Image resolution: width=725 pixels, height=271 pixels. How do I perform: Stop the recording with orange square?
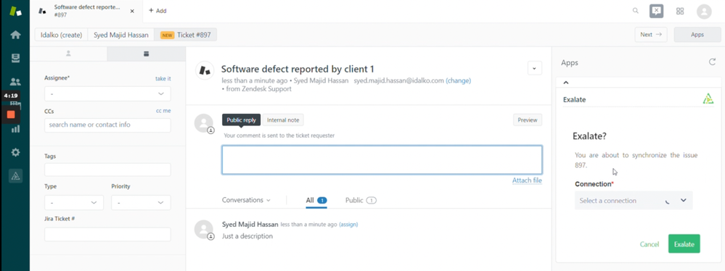(11, 114)
